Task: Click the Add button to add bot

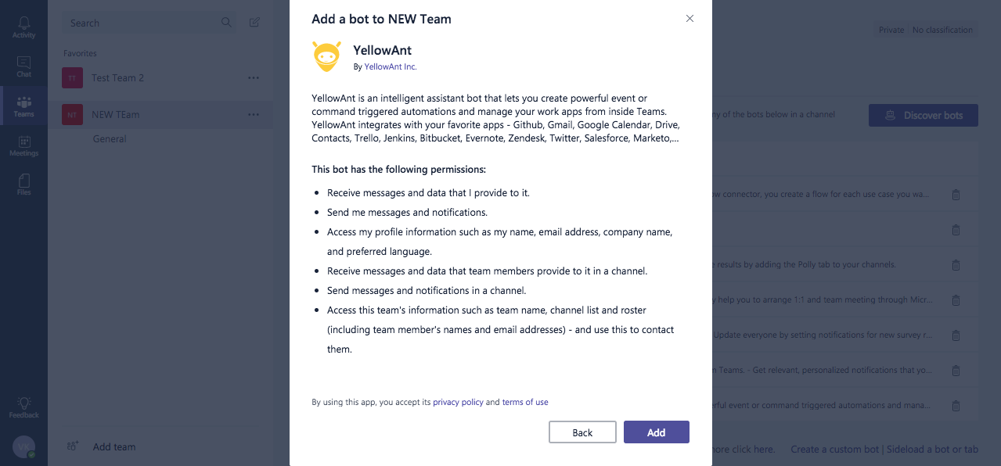Action: pos(656,432)
